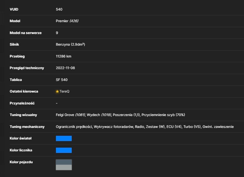Click the gold star icon beside TereQ
This screenshot has width=244, height=177.
57,92
